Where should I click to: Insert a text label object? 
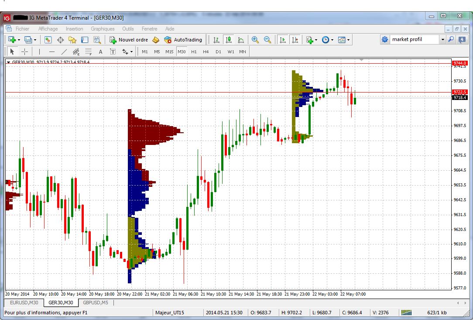[x=113, y=52]
